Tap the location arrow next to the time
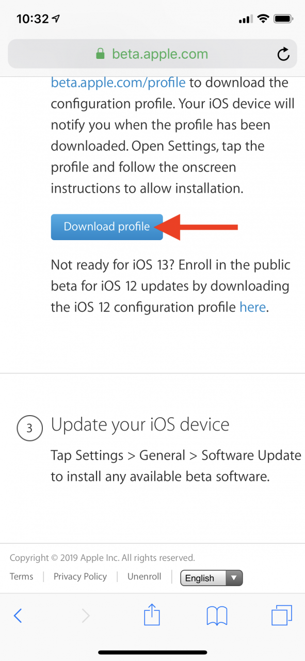 point(55,19)
